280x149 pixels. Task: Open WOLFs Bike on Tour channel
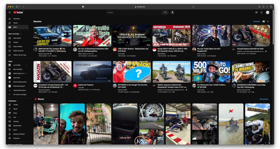click(x=18, y=73)
